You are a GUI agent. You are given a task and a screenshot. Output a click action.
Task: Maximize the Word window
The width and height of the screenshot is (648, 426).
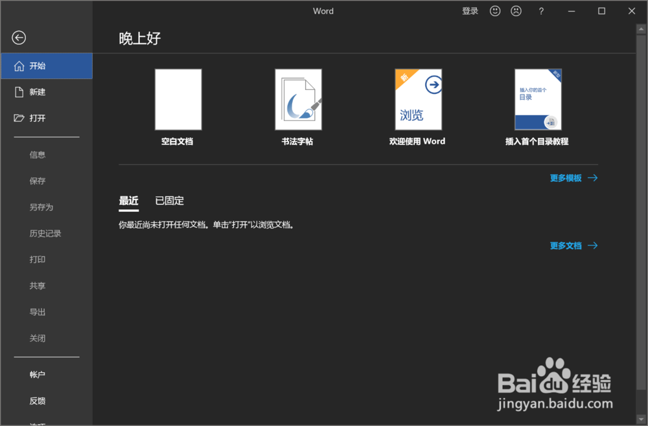(x=602, y=11)
